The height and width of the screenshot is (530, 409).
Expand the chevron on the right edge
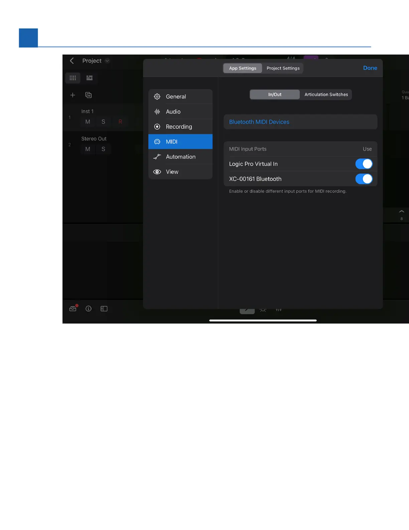pyautogui.click(x=402, y=211)
